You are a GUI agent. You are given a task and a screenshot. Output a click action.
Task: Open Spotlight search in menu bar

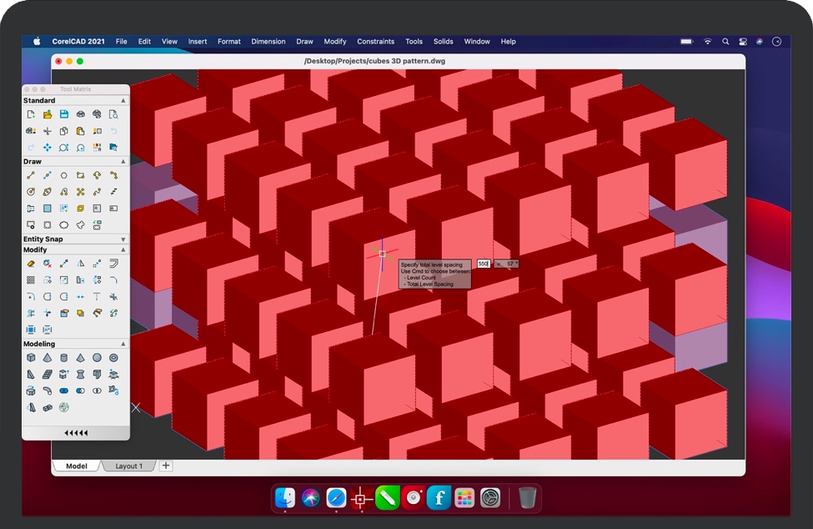click(x=725, y=42)
